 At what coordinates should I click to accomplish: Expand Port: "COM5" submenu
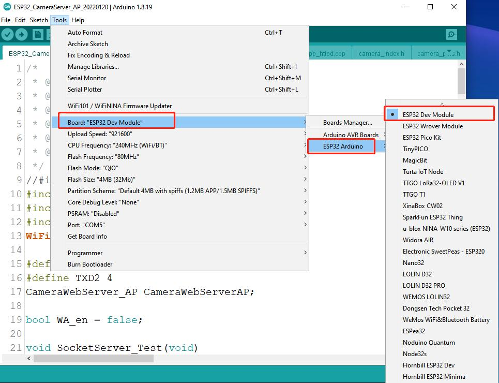(180, 225)
